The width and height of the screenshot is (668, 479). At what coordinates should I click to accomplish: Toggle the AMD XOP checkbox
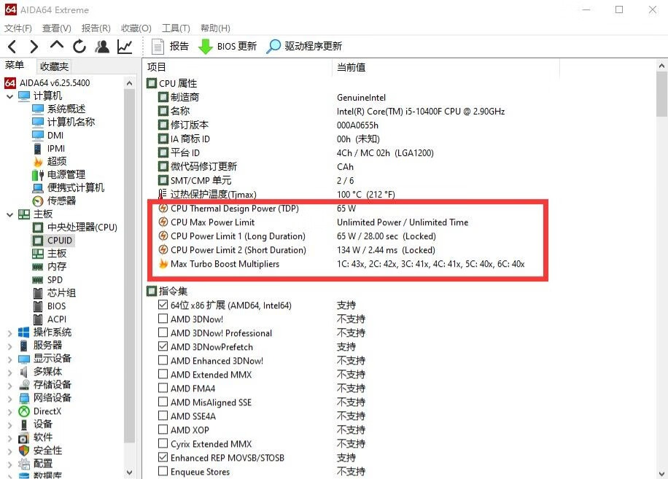click(x=163, y=429)
